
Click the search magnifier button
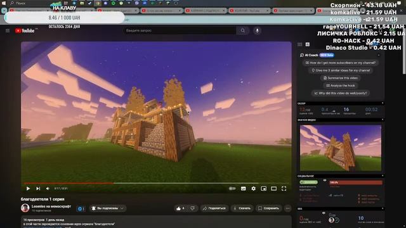tap(242, 30)
